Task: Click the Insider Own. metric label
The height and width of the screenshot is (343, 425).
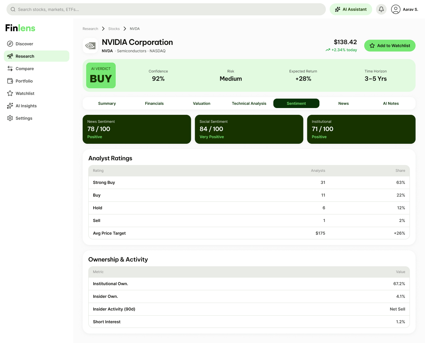Action: (x=105, y=296)
